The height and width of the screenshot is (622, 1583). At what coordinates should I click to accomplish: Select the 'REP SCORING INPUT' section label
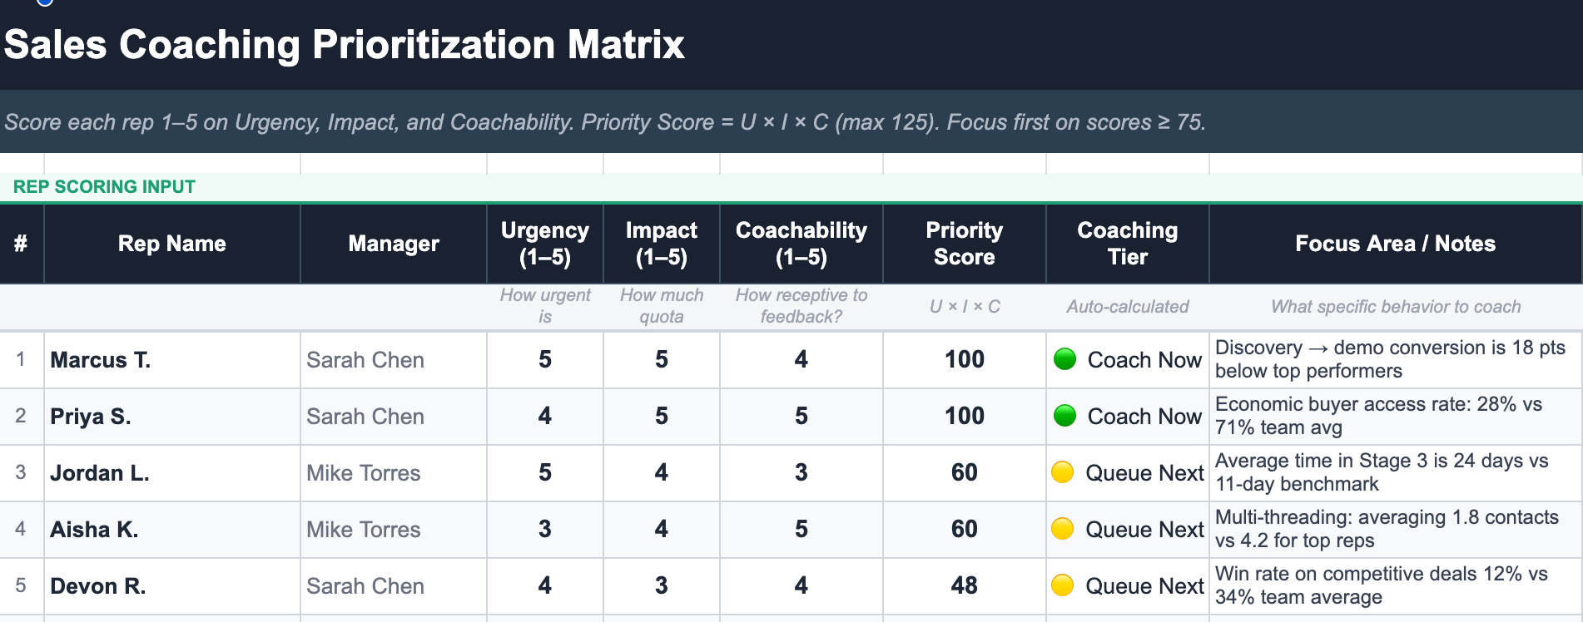(104, 187)
